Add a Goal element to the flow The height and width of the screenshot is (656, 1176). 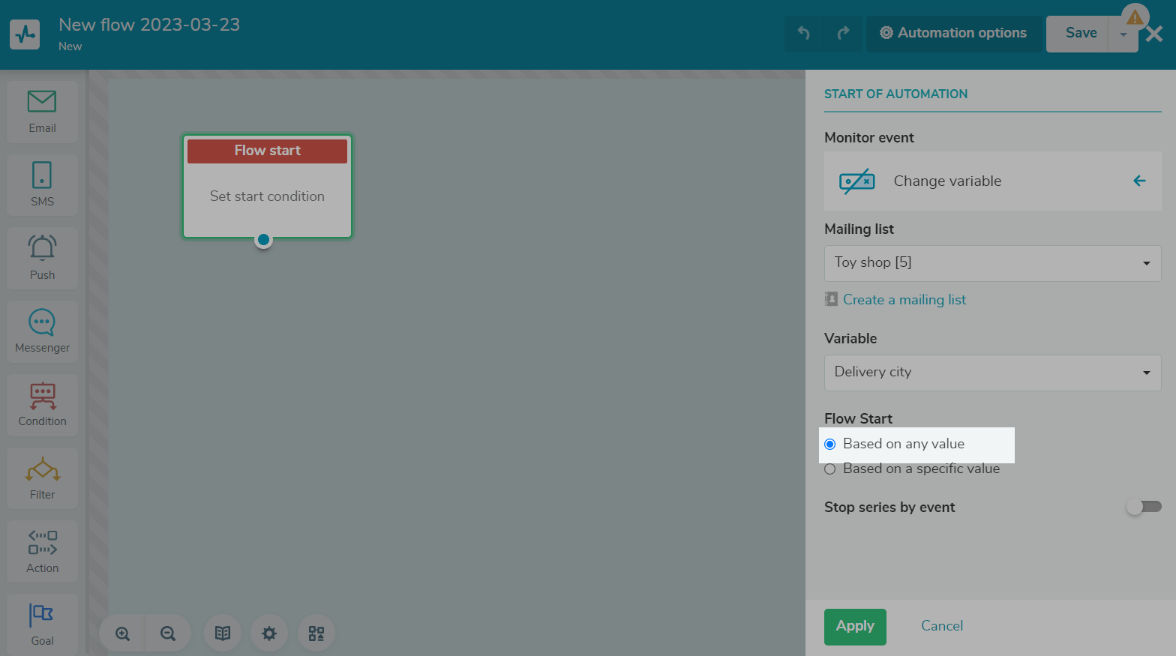(x=42, y=625)
